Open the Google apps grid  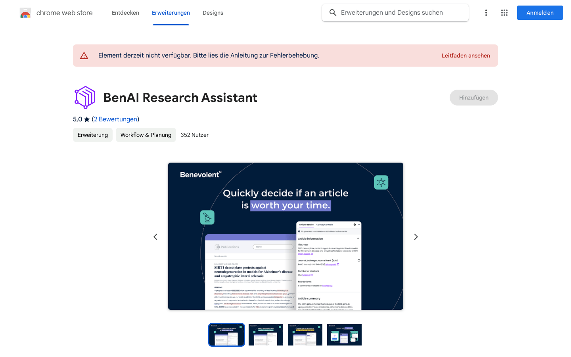[x=504, y=12]
